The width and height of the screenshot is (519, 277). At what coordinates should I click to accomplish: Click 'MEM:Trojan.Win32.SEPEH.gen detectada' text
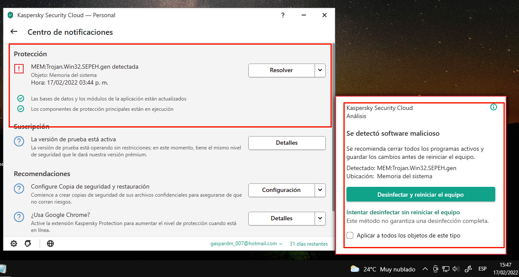(x=85, y=67)
